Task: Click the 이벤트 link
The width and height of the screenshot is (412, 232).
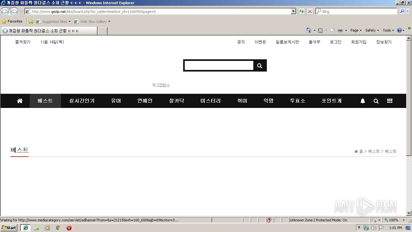Action: (x=260, y=42)
